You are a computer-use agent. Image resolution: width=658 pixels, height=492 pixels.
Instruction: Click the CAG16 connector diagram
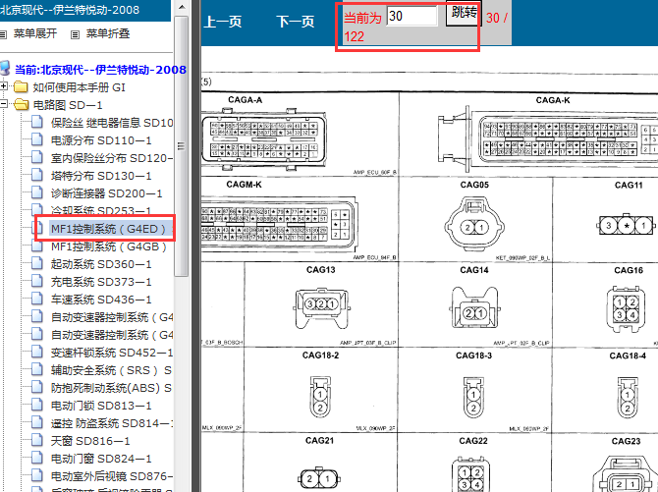click(626, 309)
